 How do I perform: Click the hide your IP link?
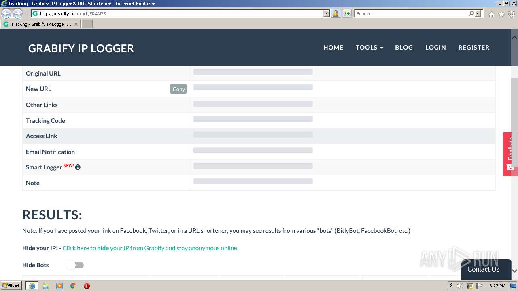click(x=150, y=248)
